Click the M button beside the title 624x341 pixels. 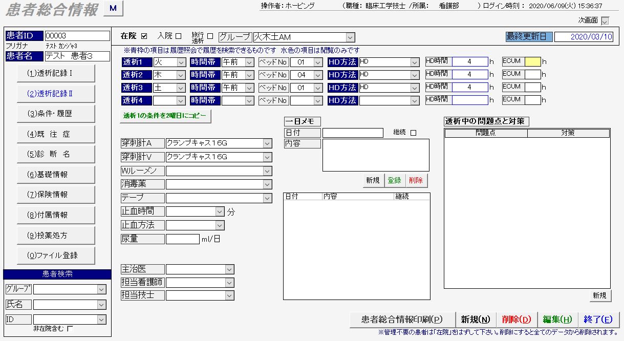point(113,8)
